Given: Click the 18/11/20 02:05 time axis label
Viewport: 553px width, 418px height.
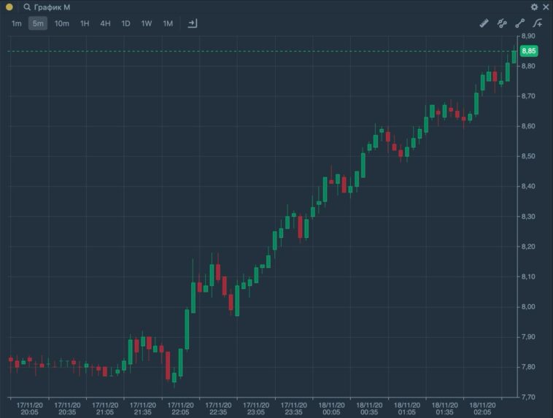Looking at the screenshot, I should tap(483, 409).
